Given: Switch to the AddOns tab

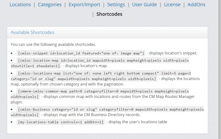Looking at the screenshot, I should click(196, 5).
